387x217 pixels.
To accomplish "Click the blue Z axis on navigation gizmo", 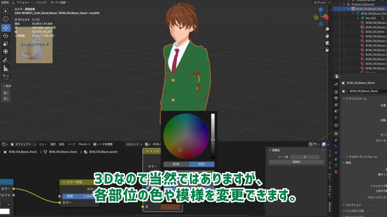I will tap(320, 10).
